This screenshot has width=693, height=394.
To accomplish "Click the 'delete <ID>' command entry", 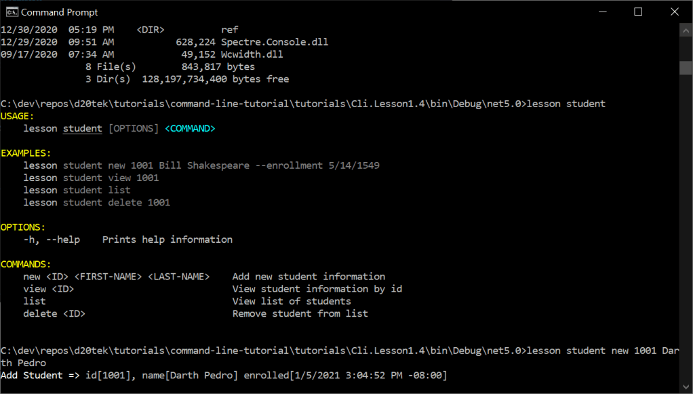I will coord(54,313).
